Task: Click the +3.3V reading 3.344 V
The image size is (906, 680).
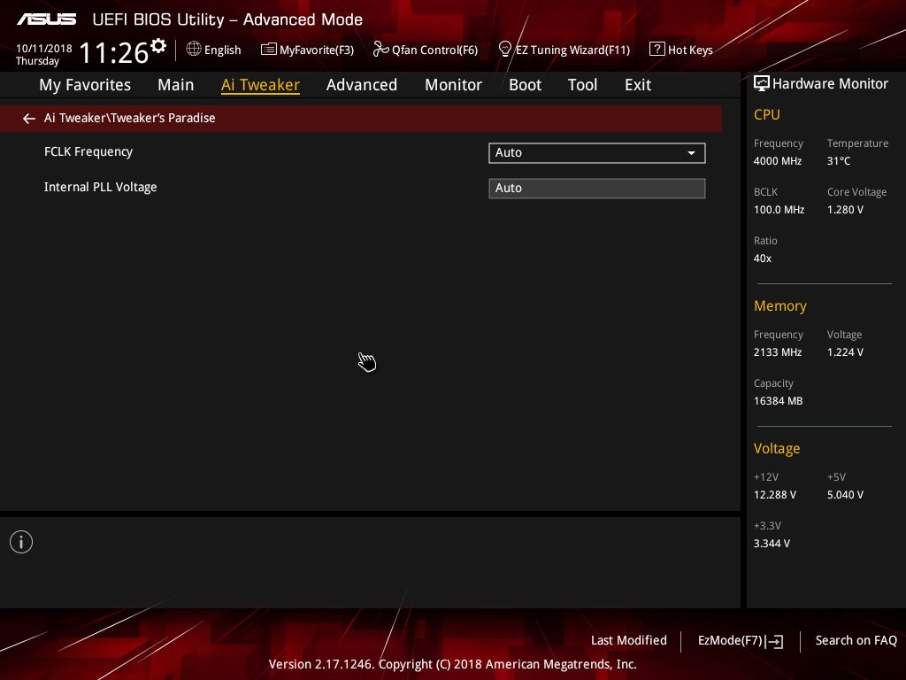Action: [772, 544]
